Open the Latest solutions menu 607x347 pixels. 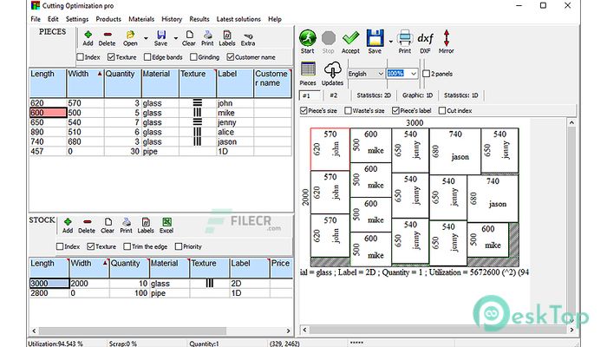[x=238, y=19]
